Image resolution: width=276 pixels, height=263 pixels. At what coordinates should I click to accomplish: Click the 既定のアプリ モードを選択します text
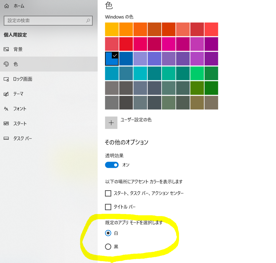pyautogui.click(x=134, y=222)
